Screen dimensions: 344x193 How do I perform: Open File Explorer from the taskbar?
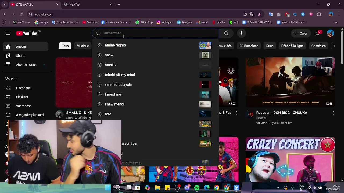(x=157, y=188)
